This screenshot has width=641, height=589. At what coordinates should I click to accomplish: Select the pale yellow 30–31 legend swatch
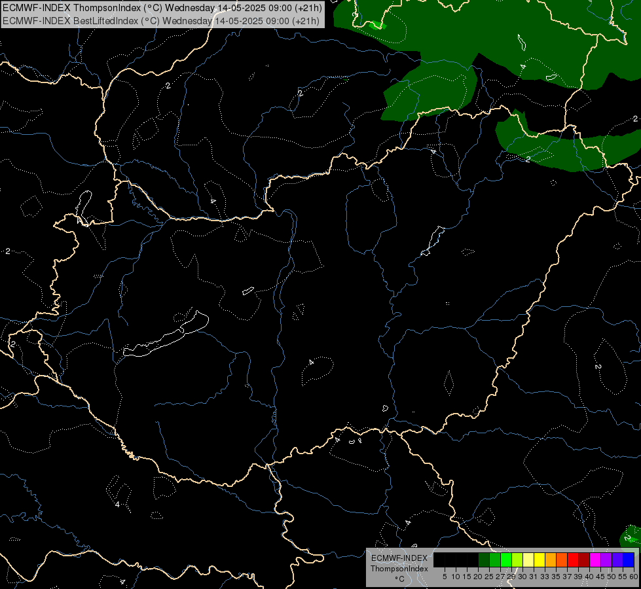pos(528,560)
